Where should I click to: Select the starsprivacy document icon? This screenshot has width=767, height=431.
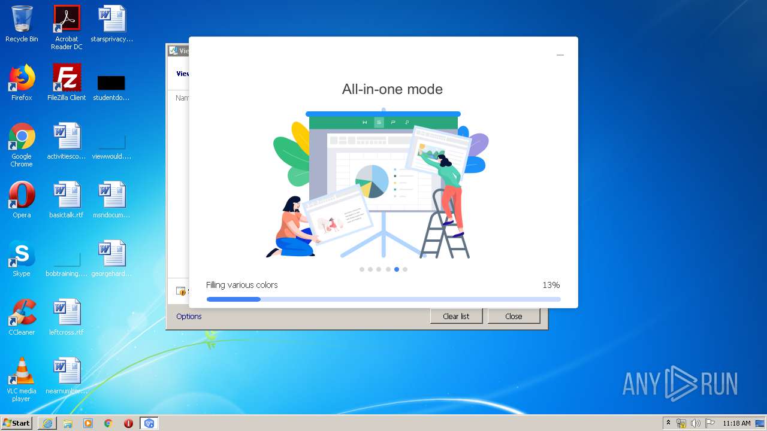[111, 24]
